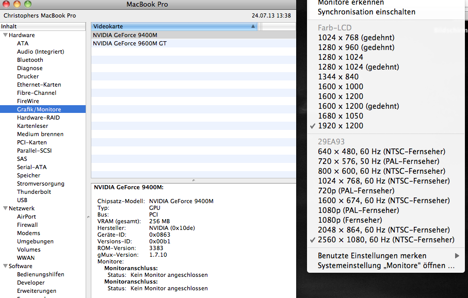Pick 1280 x 1024 non-stretched resolution
The width and height of the screenshot is (468, 298).
pos(341,57)
